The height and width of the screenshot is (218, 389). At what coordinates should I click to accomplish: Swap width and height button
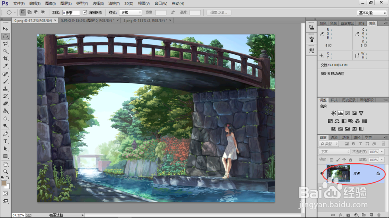click(173, 12)
